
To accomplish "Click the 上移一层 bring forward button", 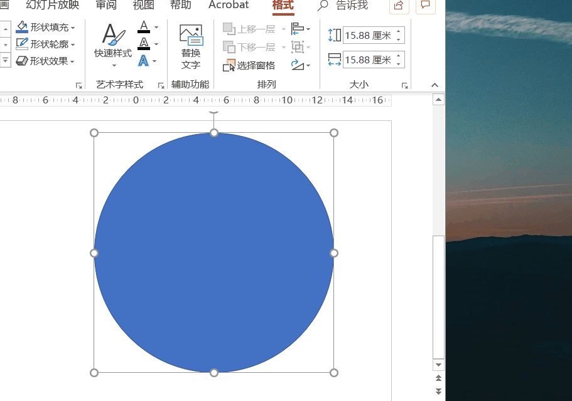I will point(249,29).
